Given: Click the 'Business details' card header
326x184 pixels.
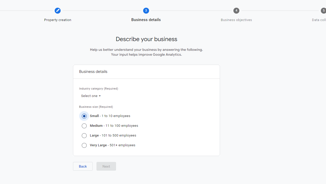Looking at the screenshot, I should (93, 72).
